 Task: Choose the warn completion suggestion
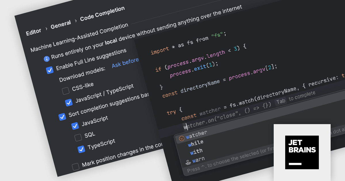click(x=198, y=160)
